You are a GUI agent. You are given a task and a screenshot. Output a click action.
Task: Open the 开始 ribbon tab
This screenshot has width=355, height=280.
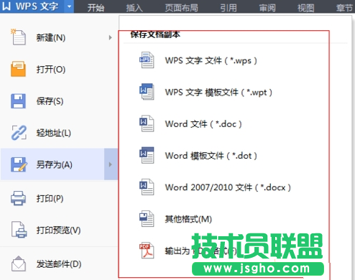coord(96,8)
